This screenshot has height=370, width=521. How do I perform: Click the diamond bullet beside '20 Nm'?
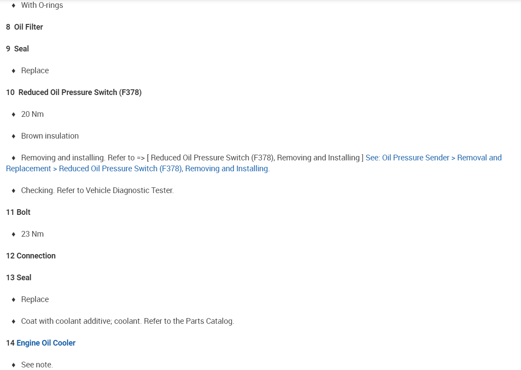13,114
